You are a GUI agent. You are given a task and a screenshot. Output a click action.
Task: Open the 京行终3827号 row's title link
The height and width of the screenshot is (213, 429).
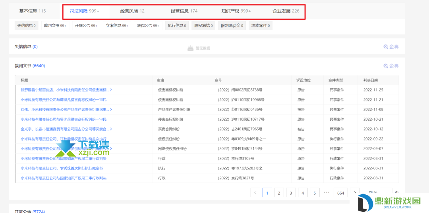click(64, 178)
